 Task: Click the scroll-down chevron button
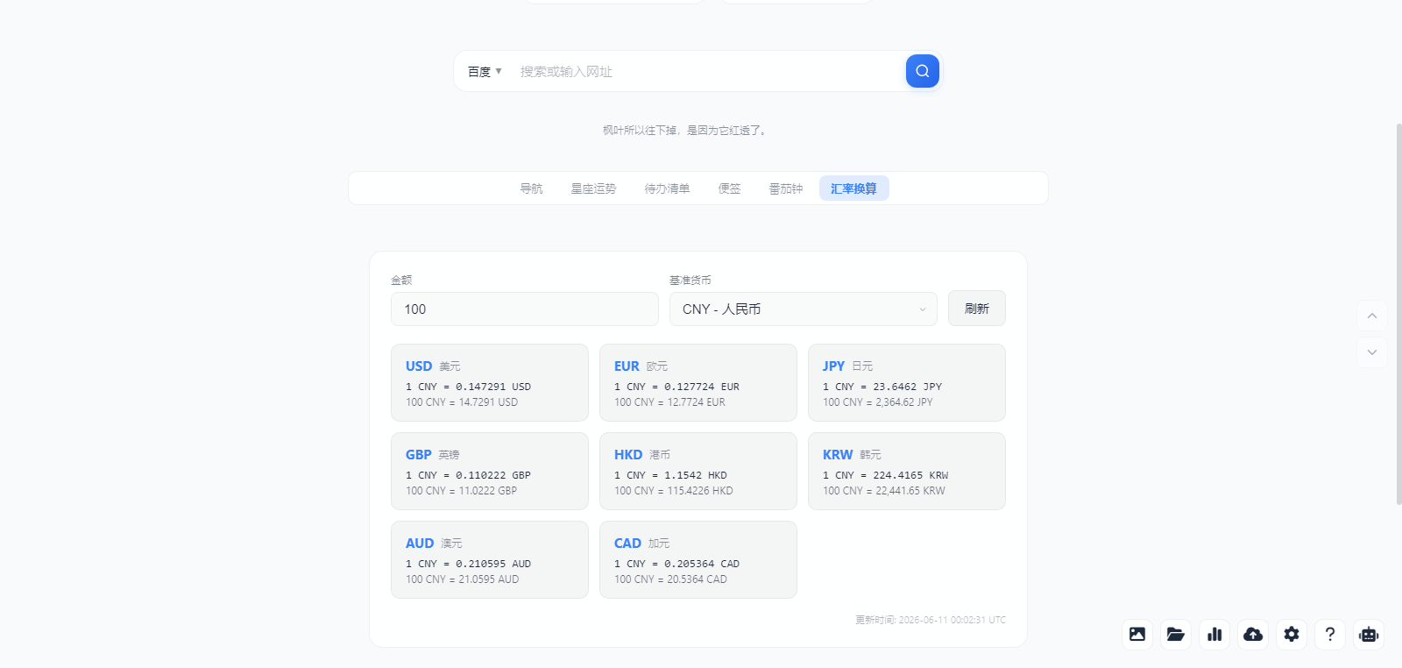[1372, 352]
